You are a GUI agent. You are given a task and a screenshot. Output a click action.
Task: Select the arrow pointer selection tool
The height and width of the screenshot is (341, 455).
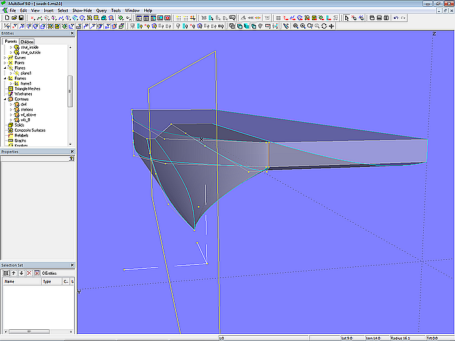pyautogui.click(x=347, y=18)
